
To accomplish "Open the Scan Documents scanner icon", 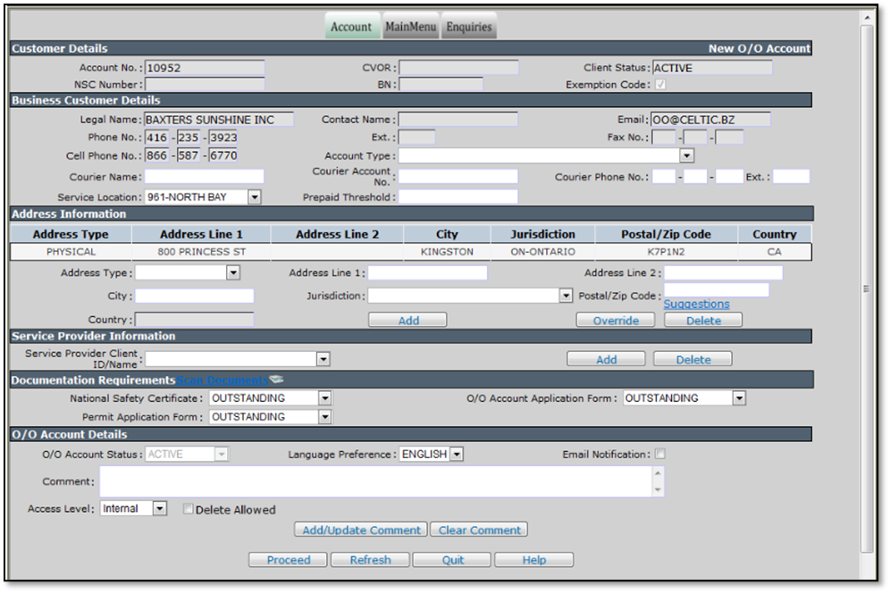I will tap(276, 380).
